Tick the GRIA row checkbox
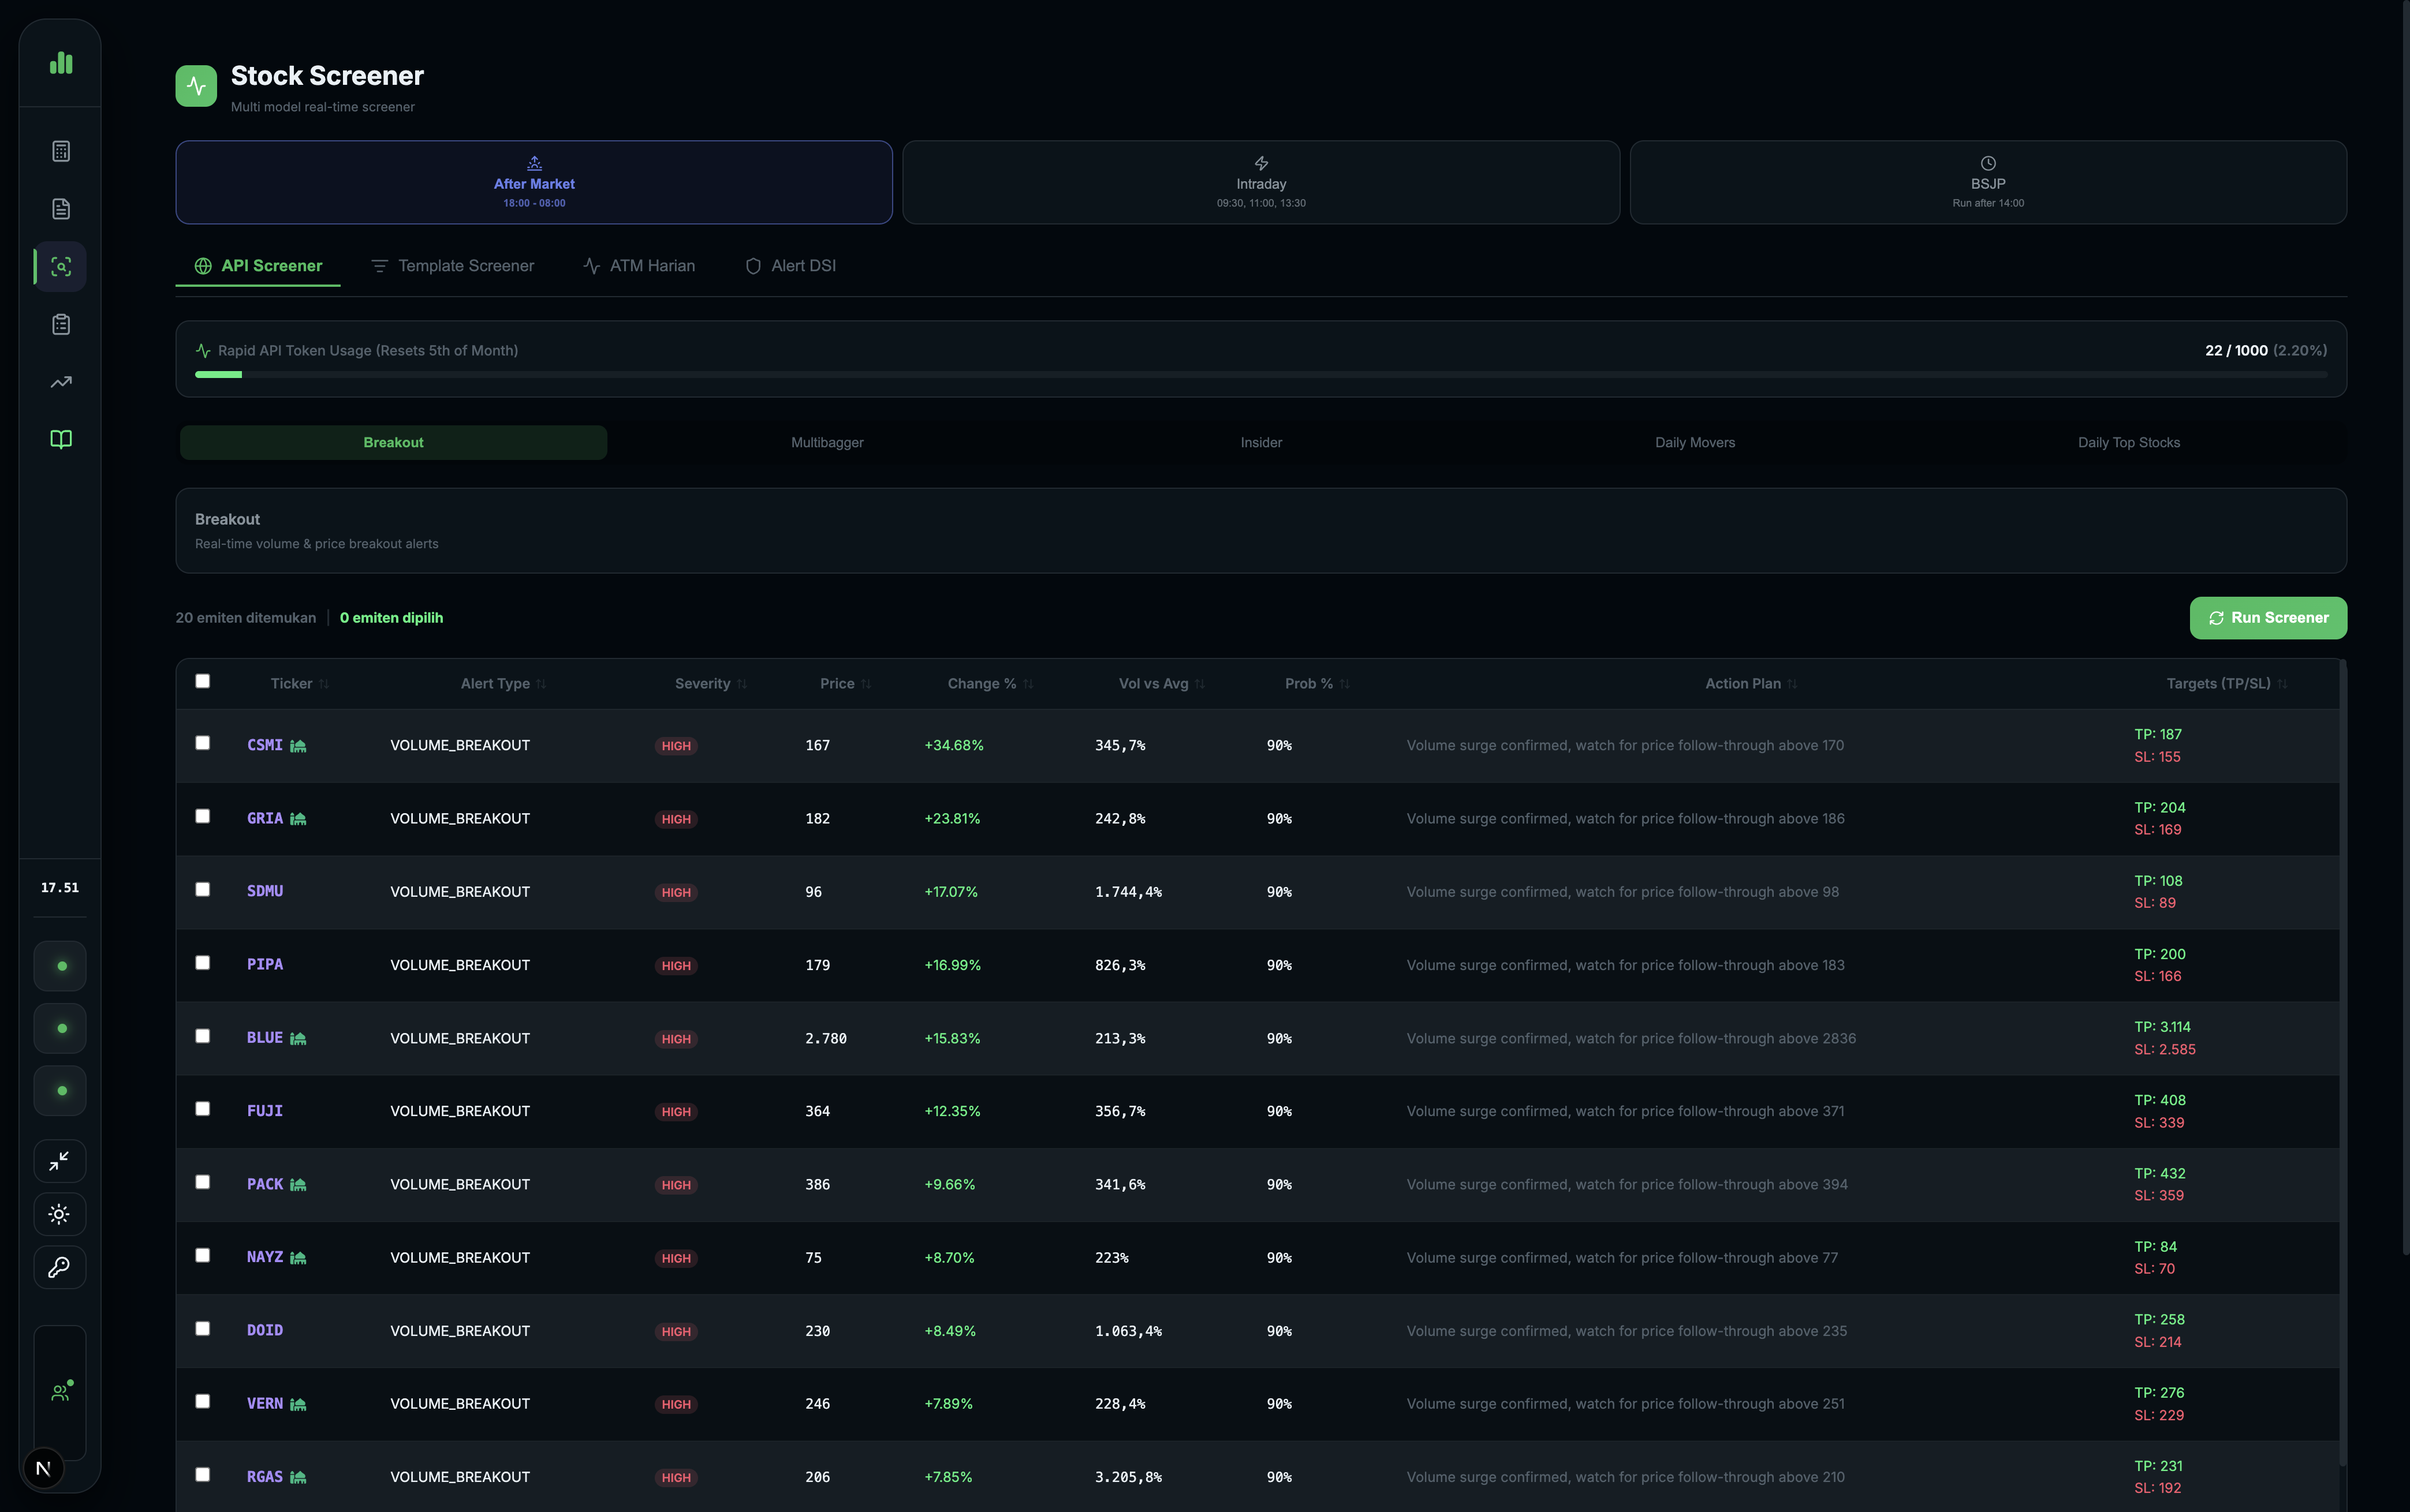The width and height of the screenshot is (2410, 1512). [202, 816]
